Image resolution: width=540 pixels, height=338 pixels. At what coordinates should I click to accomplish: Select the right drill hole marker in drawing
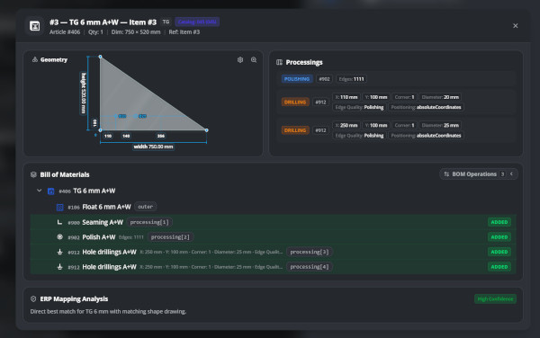[136, 116]
